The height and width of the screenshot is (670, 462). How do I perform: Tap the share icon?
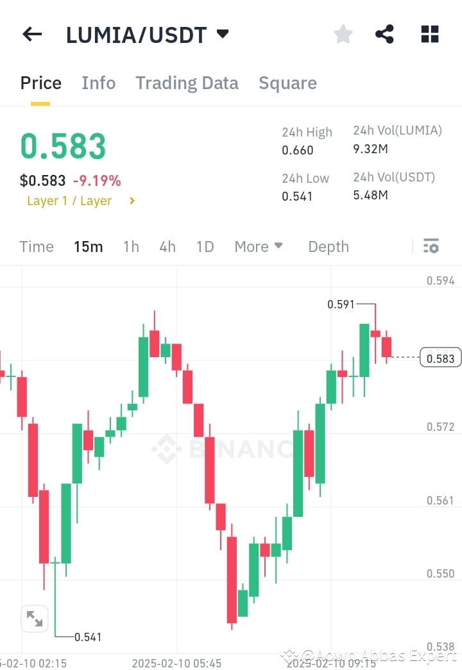(x=384, y=34)
